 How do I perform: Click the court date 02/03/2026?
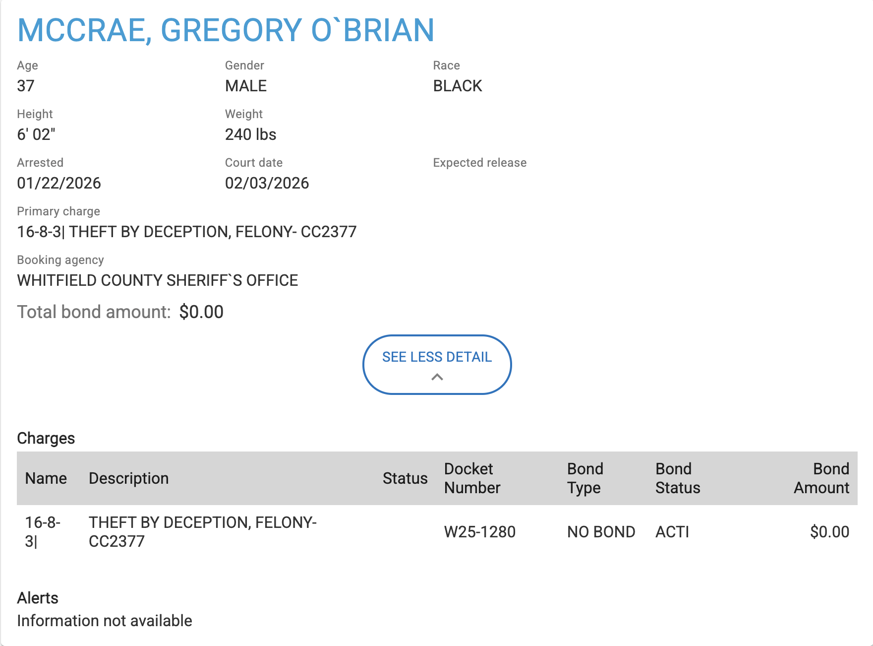point(267,183)
